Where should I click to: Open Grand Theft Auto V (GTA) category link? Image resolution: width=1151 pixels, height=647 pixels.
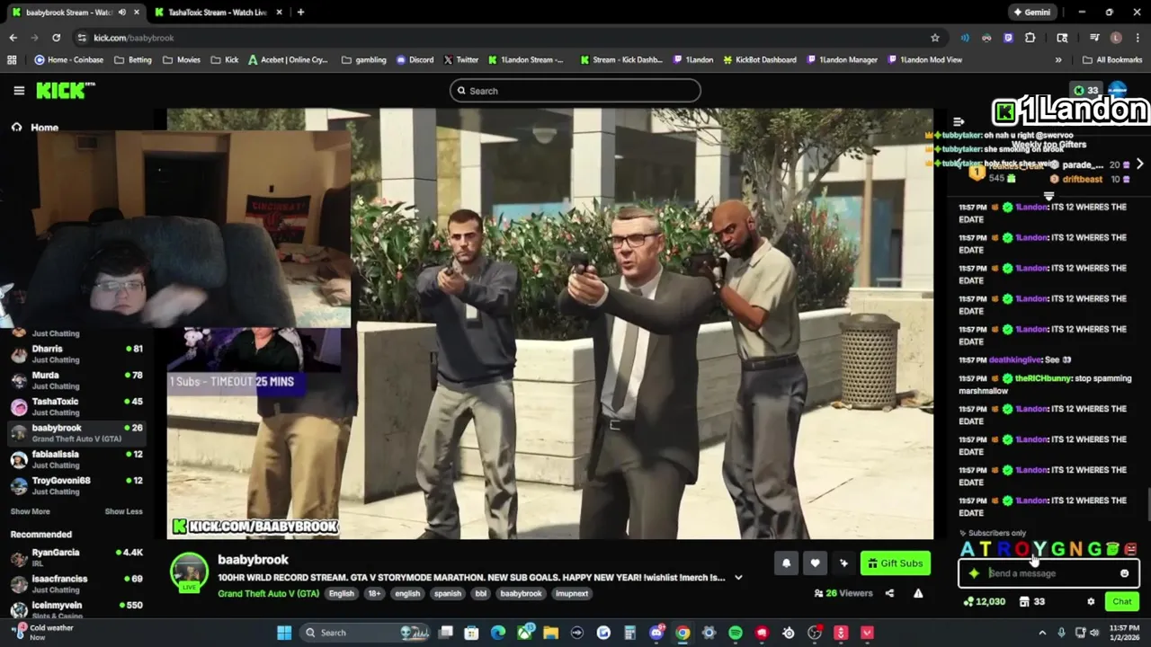268,594
